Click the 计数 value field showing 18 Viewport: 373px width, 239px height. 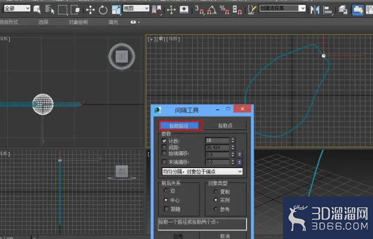pyautogui.click(x=217, y=141)
